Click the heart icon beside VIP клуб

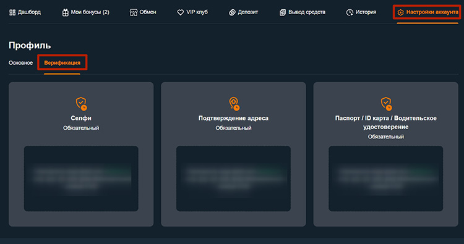180,12
